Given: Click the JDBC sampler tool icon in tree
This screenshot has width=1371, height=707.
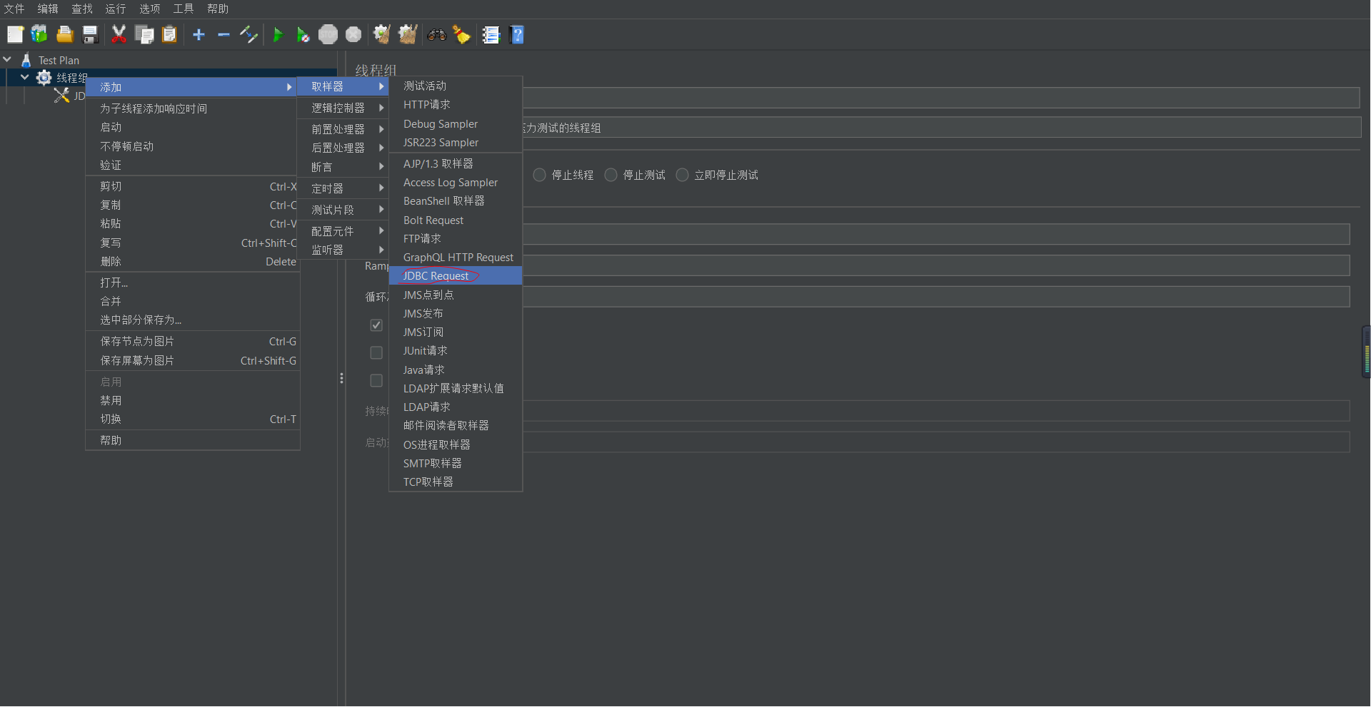Looking at the screenshot, I should [62, 95].
